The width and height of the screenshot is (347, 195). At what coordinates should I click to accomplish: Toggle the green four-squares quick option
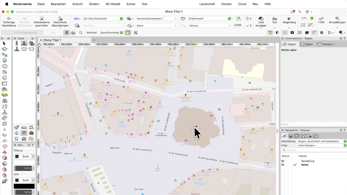tap(285, 32)
